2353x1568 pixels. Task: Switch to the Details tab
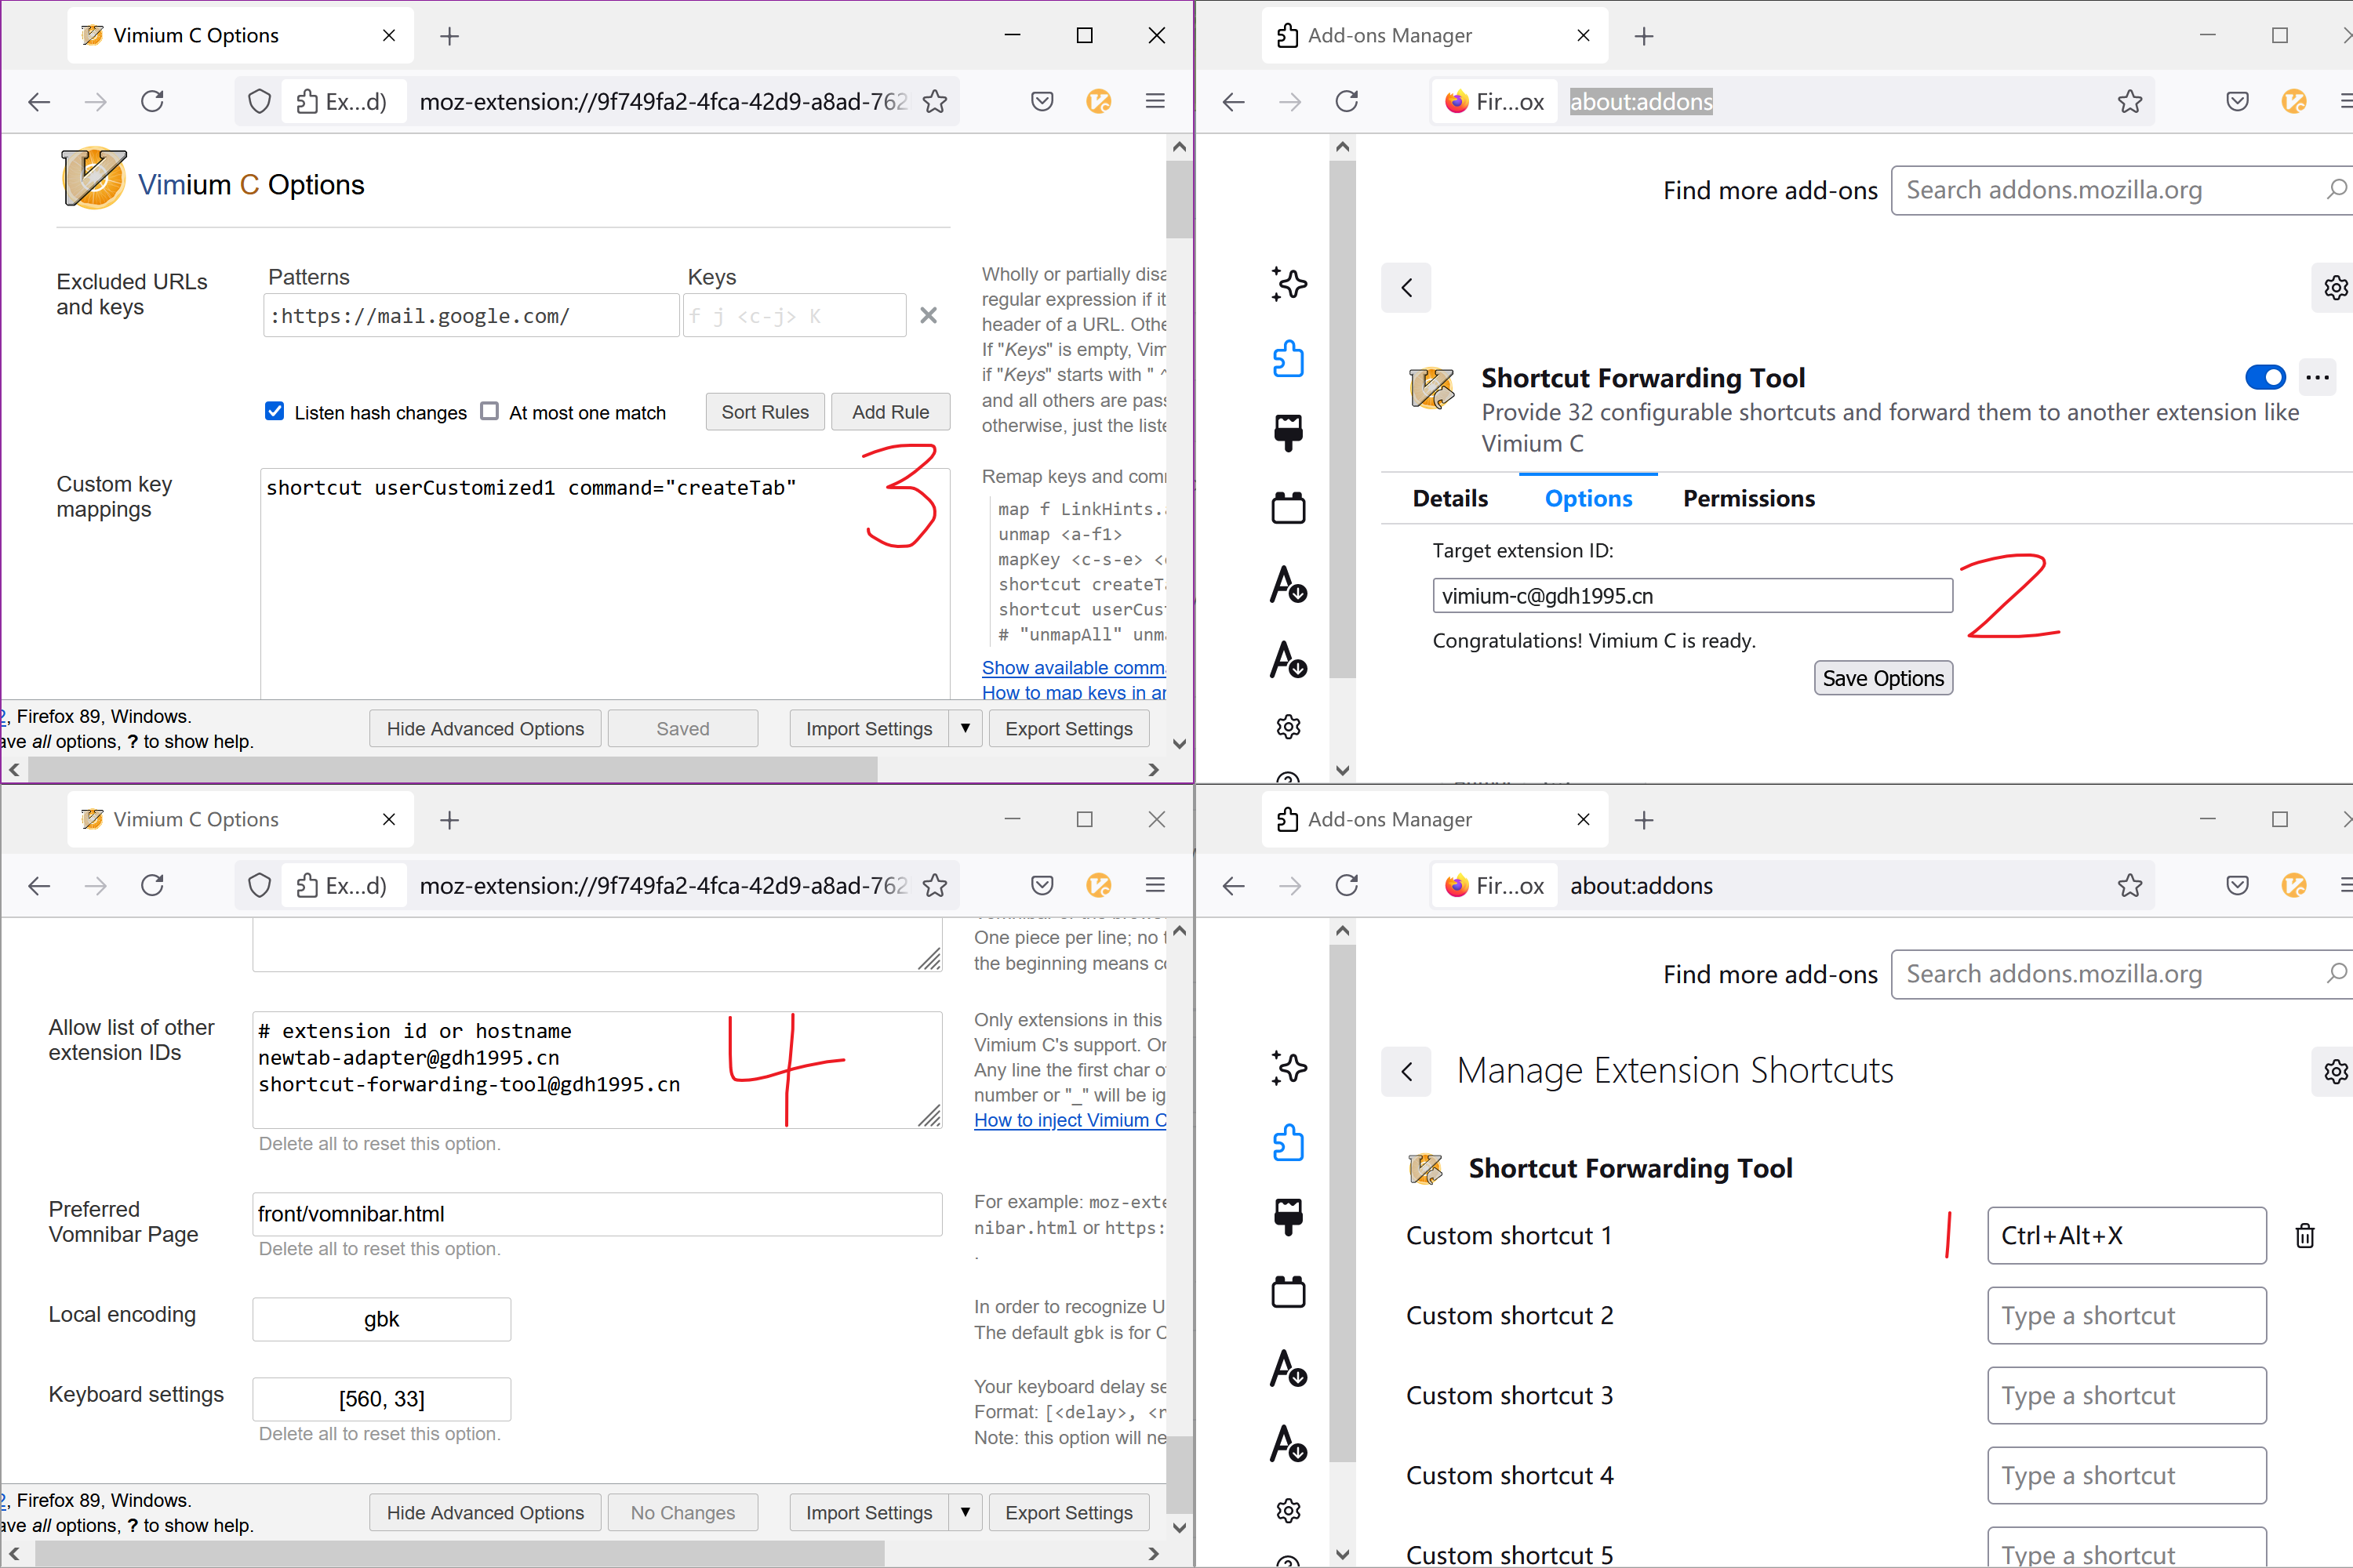[x=1449, y=498]
